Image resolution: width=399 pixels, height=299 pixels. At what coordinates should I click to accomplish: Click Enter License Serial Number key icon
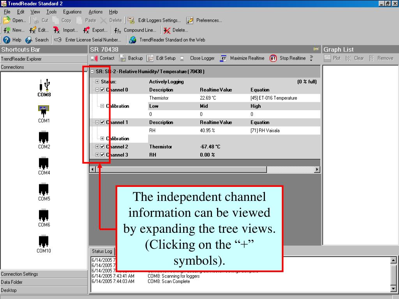coord(58,40)
